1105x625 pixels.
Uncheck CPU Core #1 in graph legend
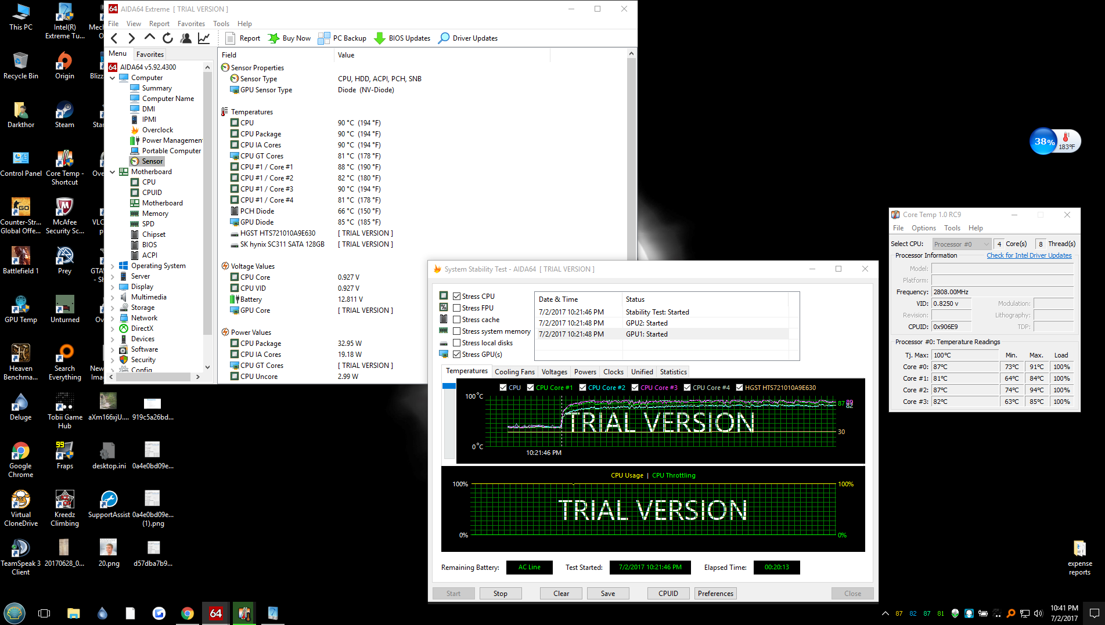pos(530,388)
